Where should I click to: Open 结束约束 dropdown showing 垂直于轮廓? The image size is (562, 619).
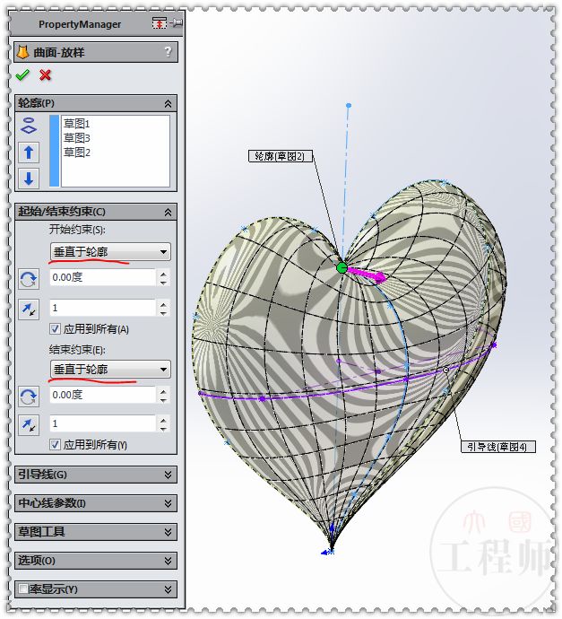point(110,370)
